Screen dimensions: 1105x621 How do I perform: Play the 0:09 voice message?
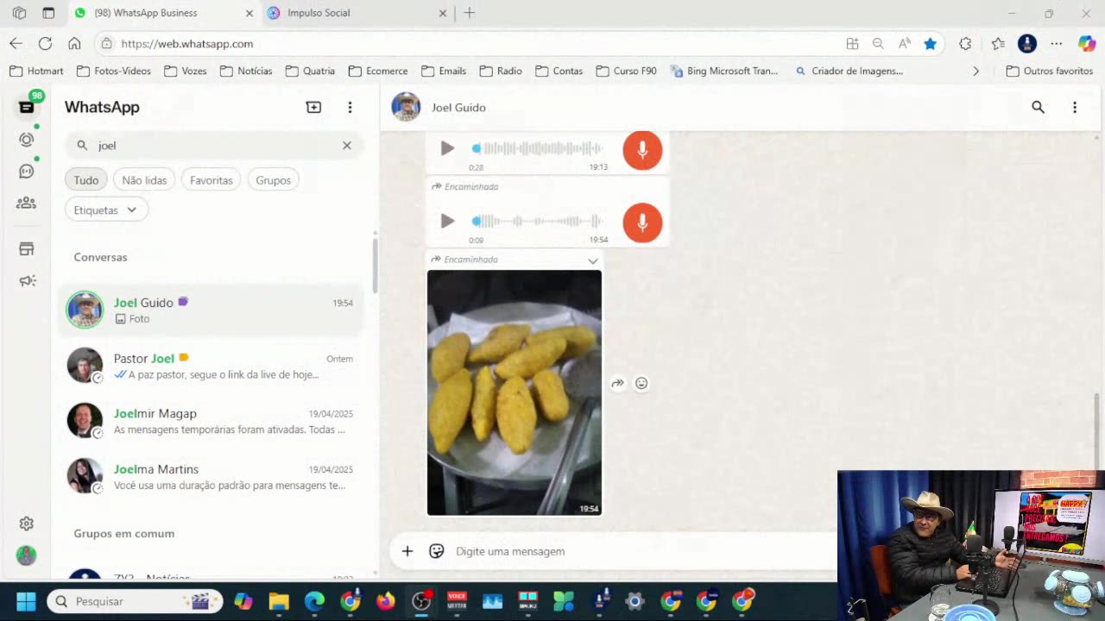click(x=447, y=221)
